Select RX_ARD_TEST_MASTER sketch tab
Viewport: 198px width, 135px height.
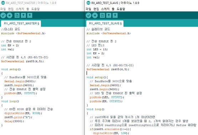(x=21, y=24)
